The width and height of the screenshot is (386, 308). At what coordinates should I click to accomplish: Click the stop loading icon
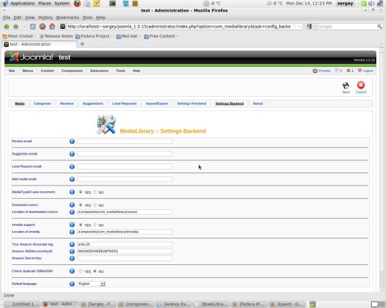pyautogui.click(x=42, y=26)
